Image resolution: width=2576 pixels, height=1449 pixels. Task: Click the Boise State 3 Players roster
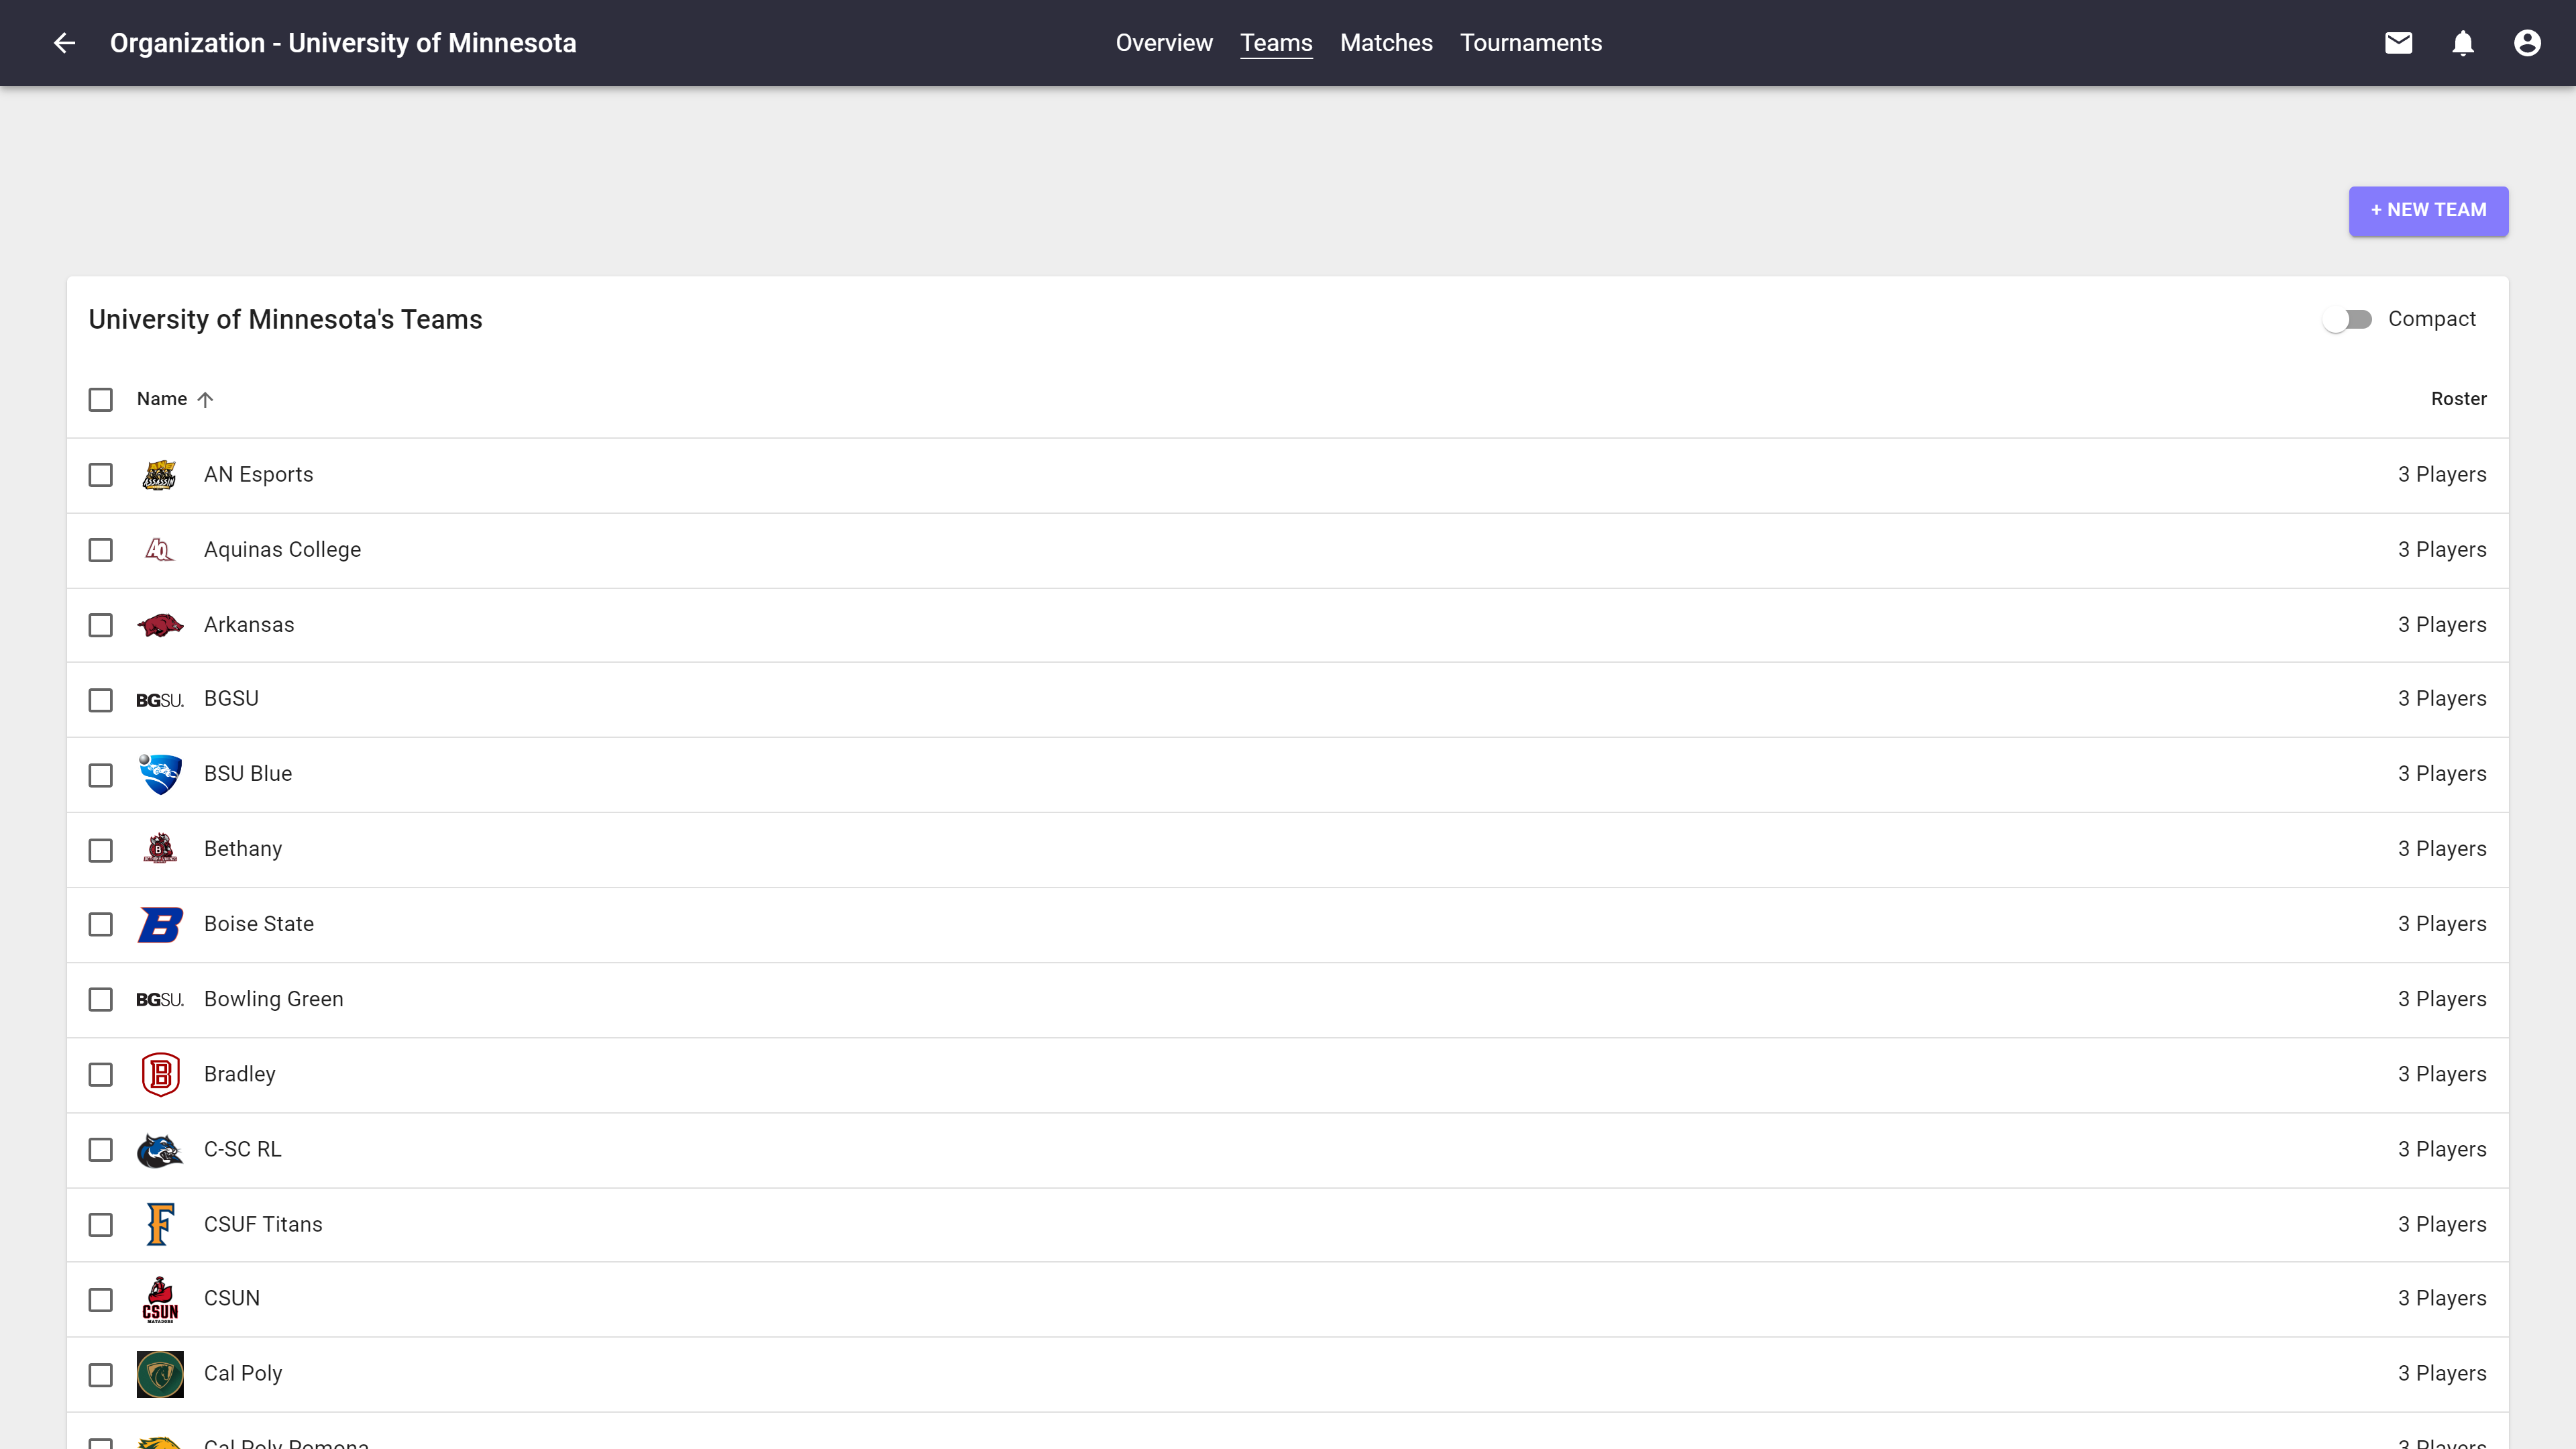click(2441, 923)
